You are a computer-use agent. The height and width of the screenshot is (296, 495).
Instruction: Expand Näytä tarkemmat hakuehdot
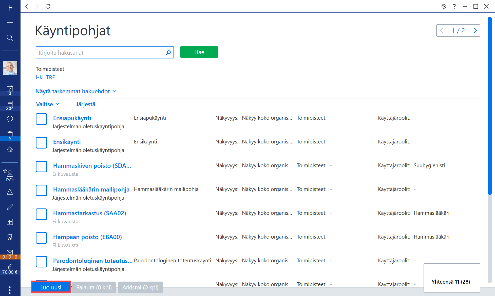tap(76, 91)
